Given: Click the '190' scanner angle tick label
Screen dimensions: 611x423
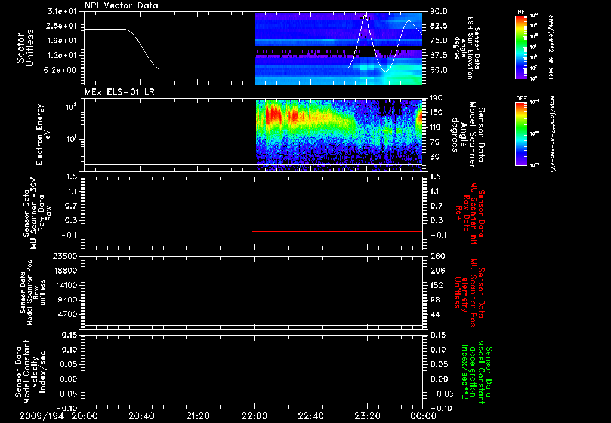Looking at the screenshot, I should click(x=437, y=98).
